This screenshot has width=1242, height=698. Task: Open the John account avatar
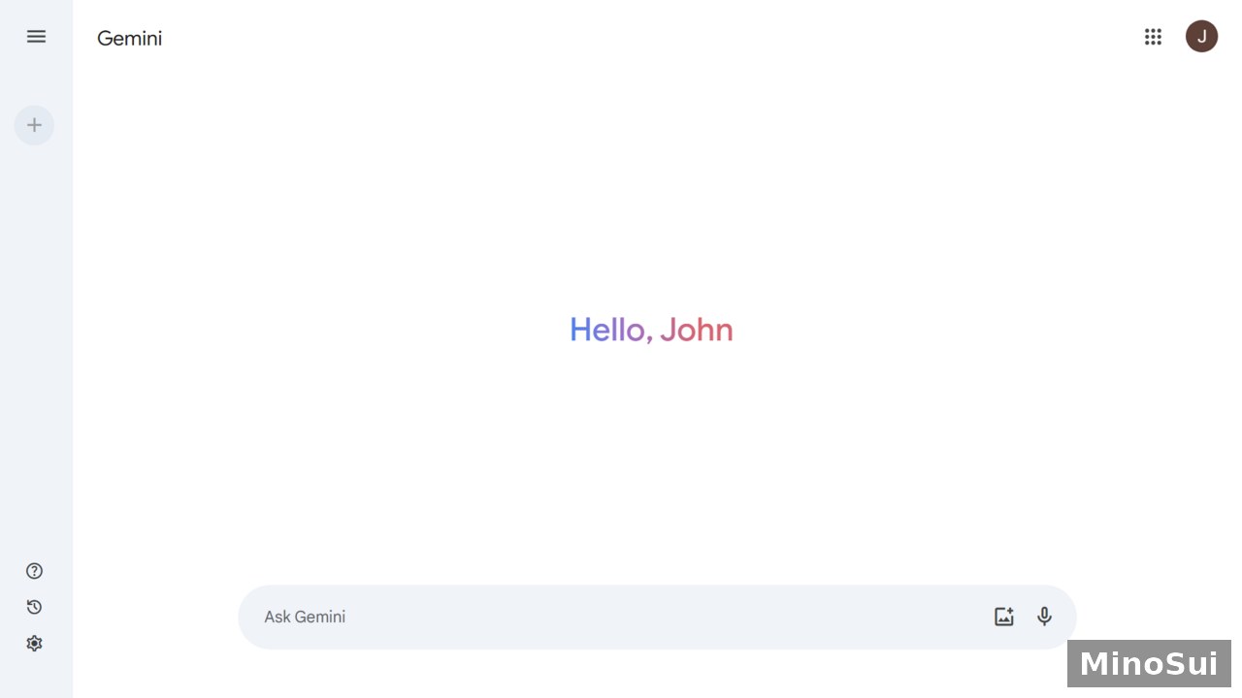click(1201, 37)
